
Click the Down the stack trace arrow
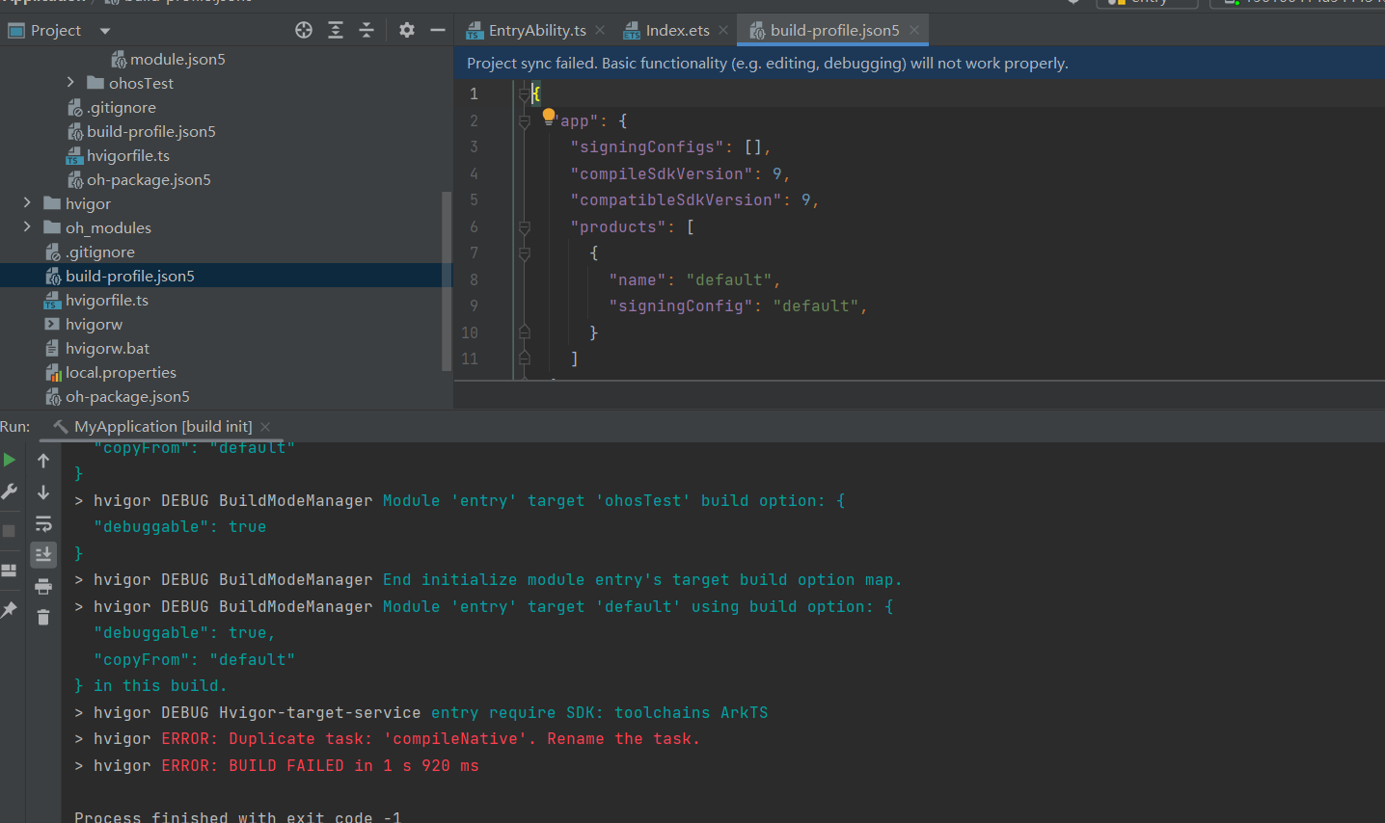[x=43, y=492]
